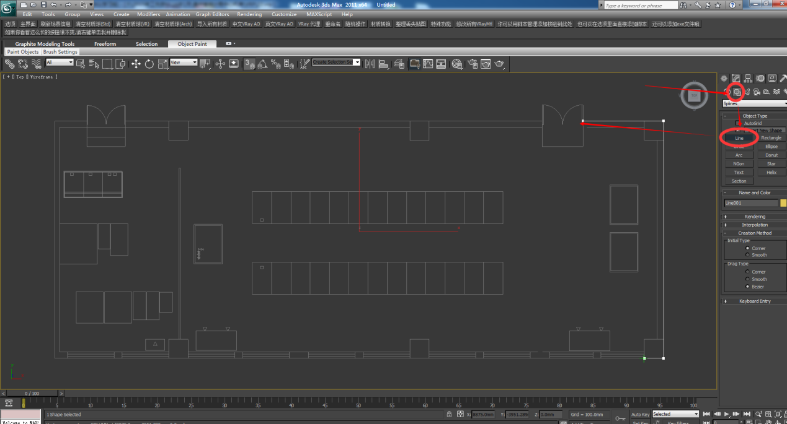
Task: Click the Align tool icon
Action: (383, 63)
